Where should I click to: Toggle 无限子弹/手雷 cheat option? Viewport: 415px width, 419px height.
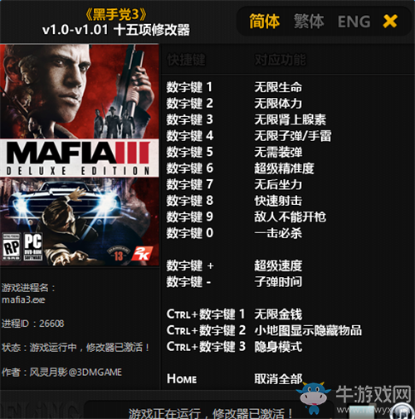click(x=293, y=136)
